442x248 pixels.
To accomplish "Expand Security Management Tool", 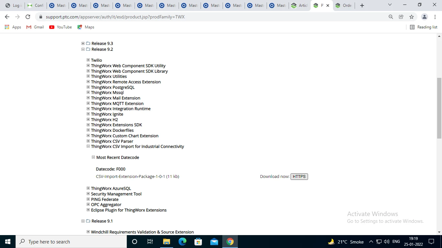I will tap(88, 194).
